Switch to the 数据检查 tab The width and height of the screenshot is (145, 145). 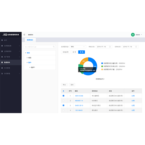point(30,40)
